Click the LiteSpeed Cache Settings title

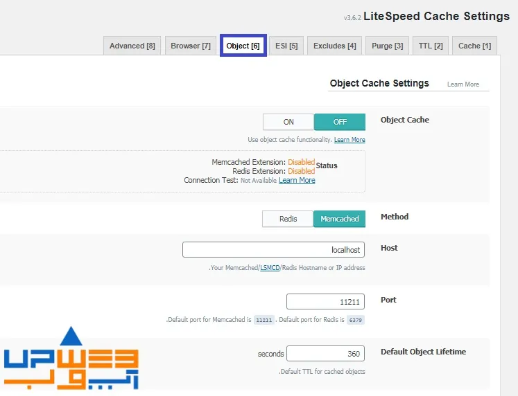click(436, 16)
